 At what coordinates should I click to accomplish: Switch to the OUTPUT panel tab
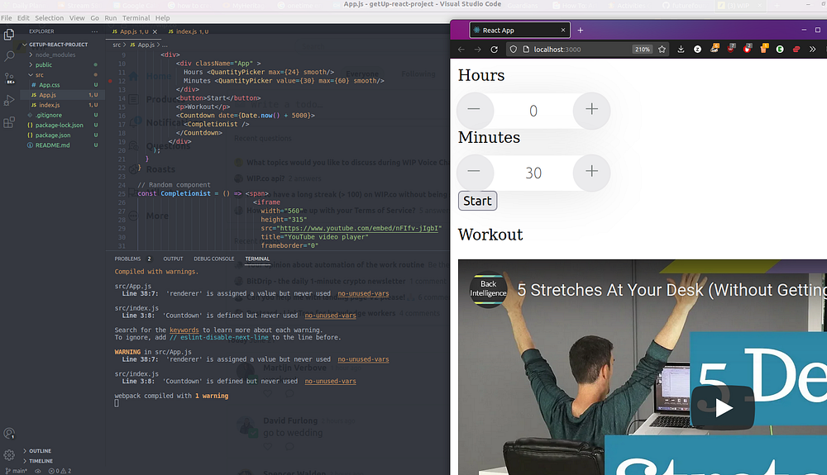[173, 259]
